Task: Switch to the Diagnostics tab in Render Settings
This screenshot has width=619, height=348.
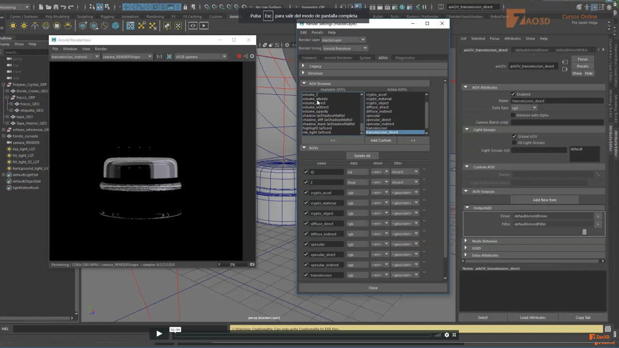Action: coord(405,58)
